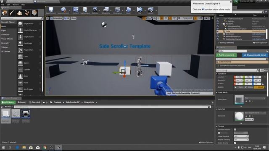Select the Lights placement category

click(x=4, y=31)
